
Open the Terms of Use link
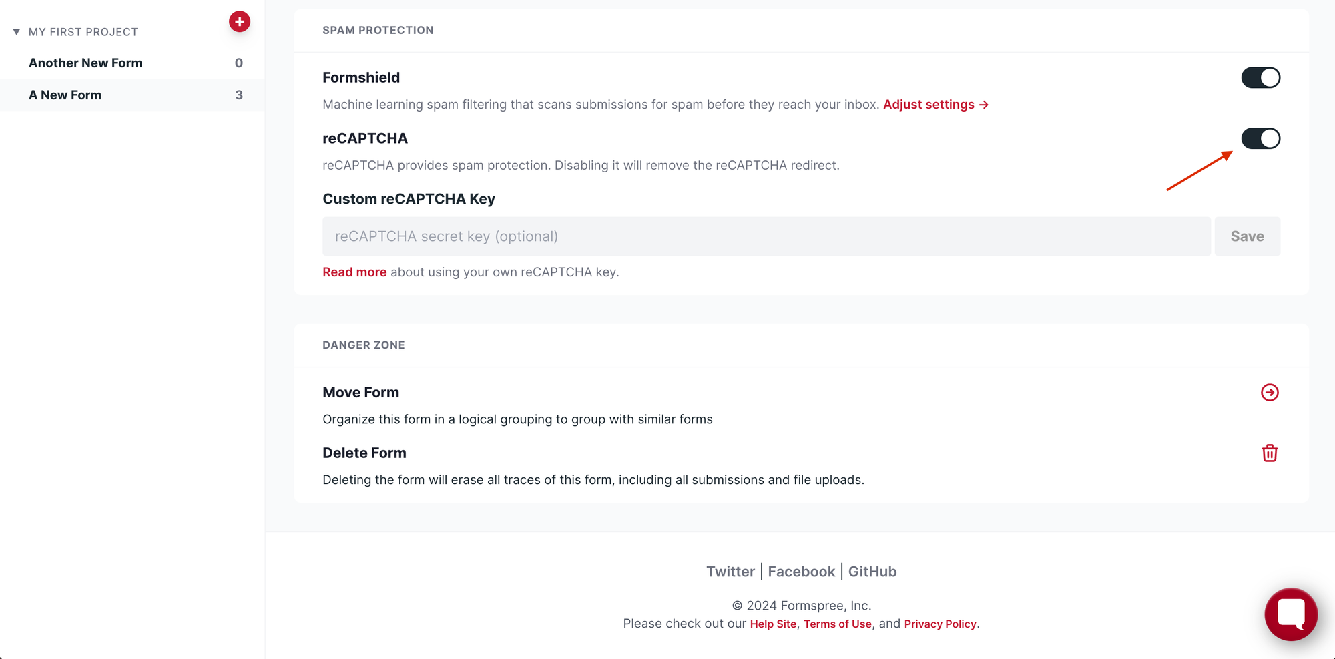(837, 624)
